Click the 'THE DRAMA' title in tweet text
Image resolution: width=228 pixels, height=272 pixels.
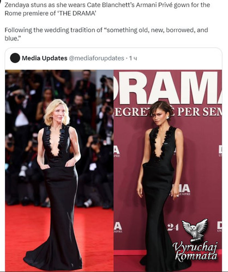pos(76,14)
